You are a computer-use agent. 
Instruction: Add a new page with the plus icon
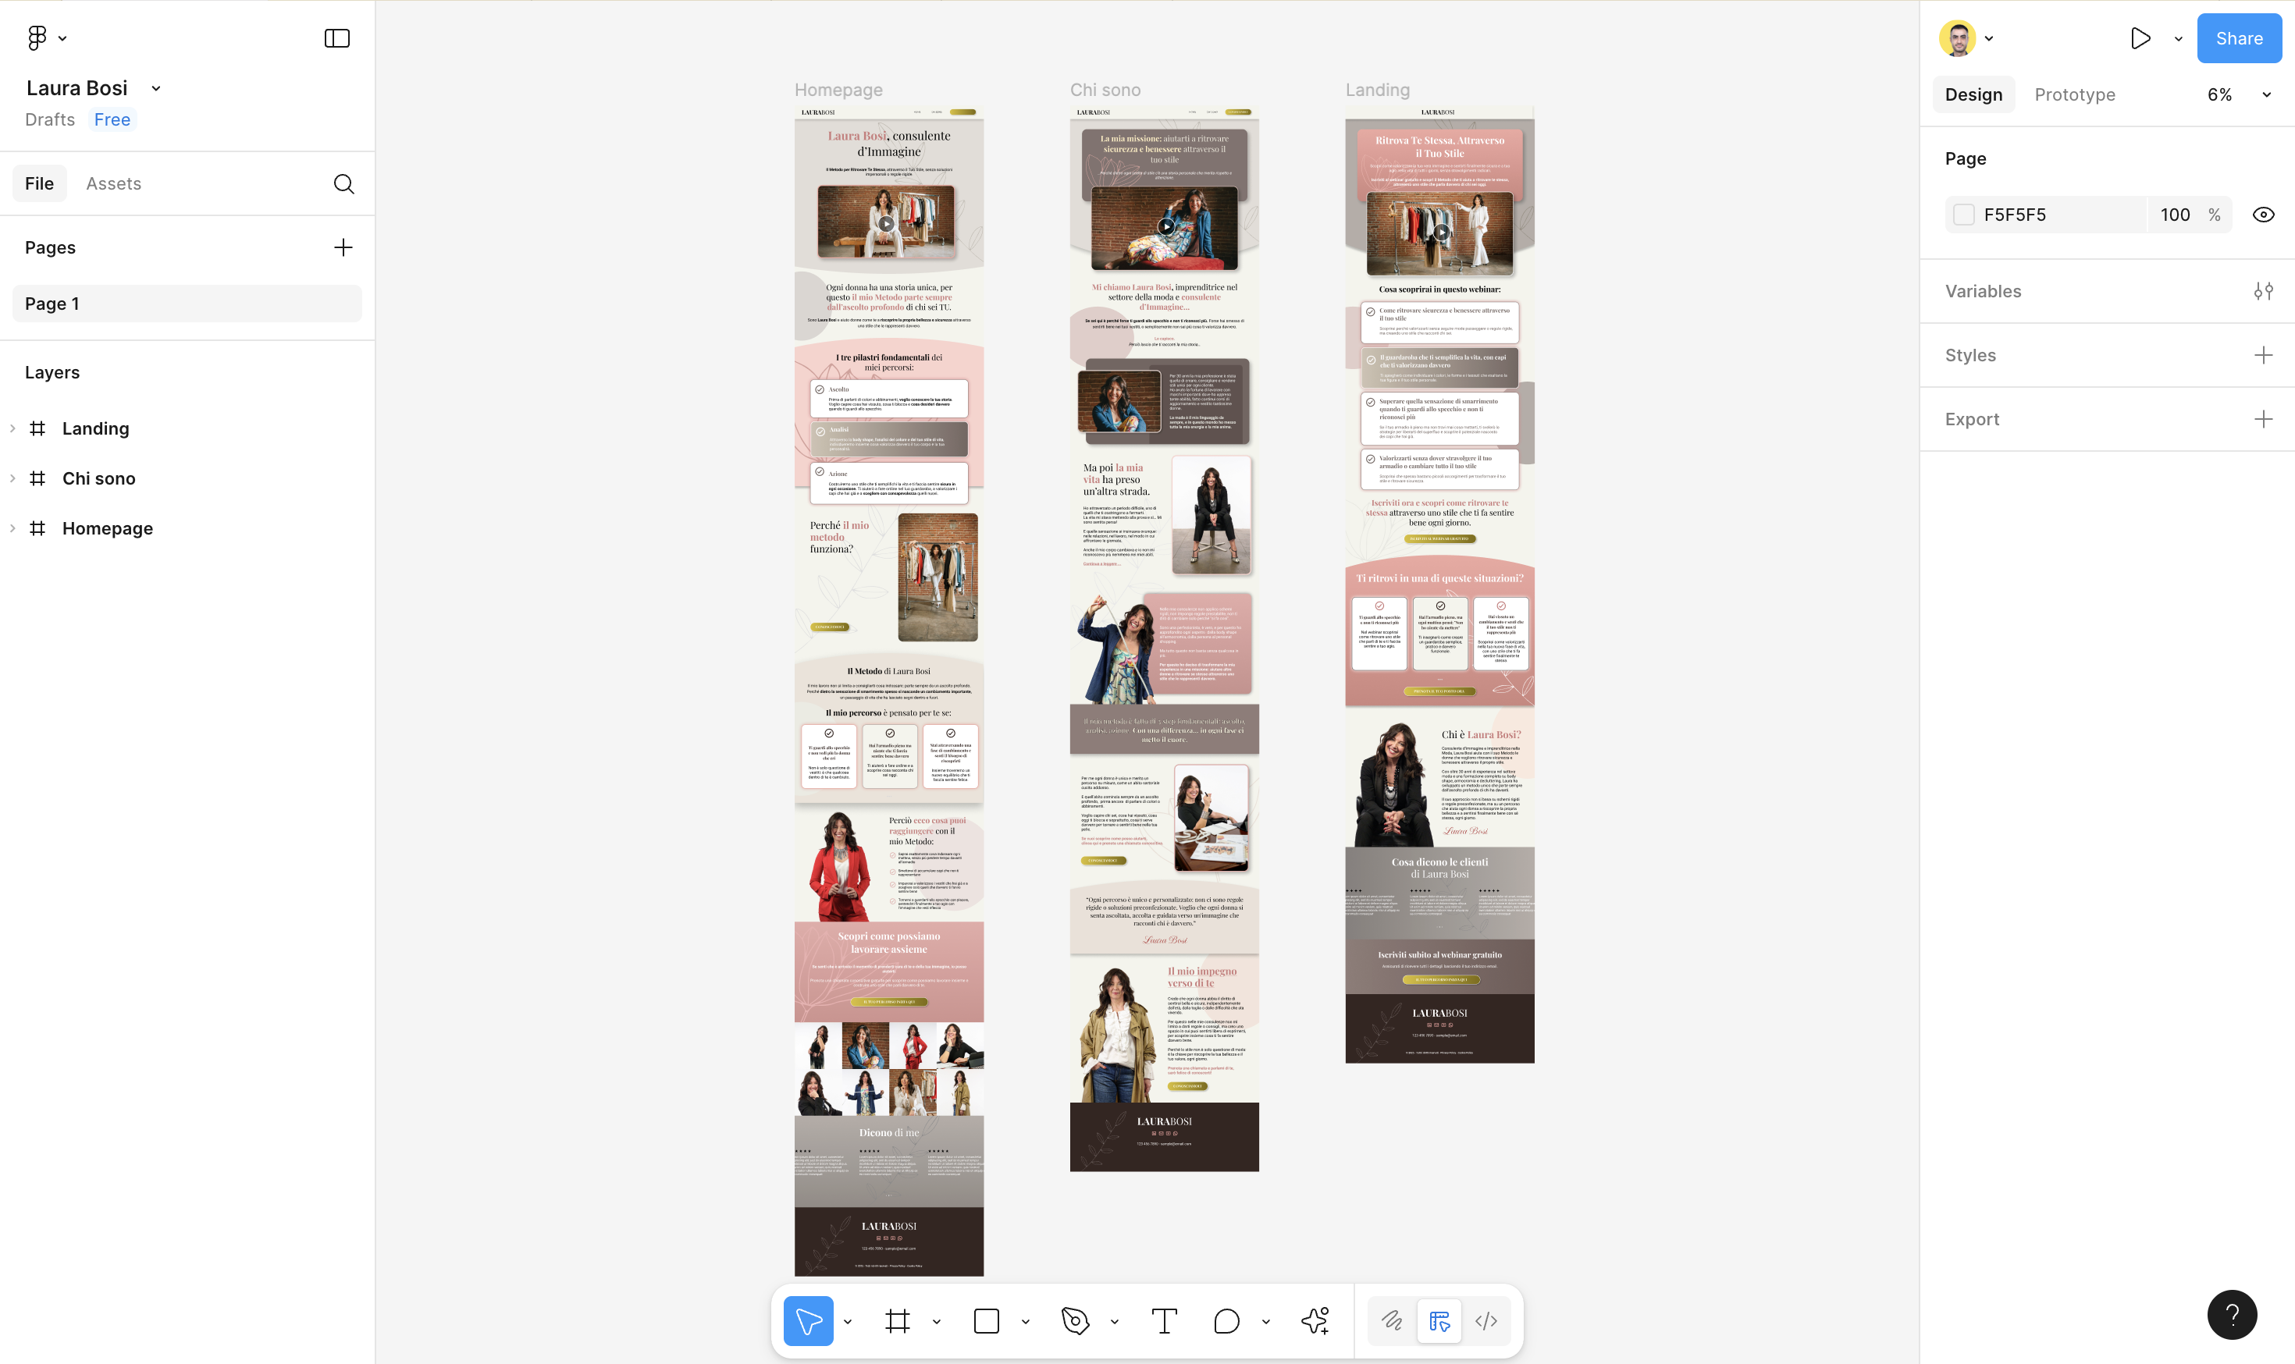point(343,247)
